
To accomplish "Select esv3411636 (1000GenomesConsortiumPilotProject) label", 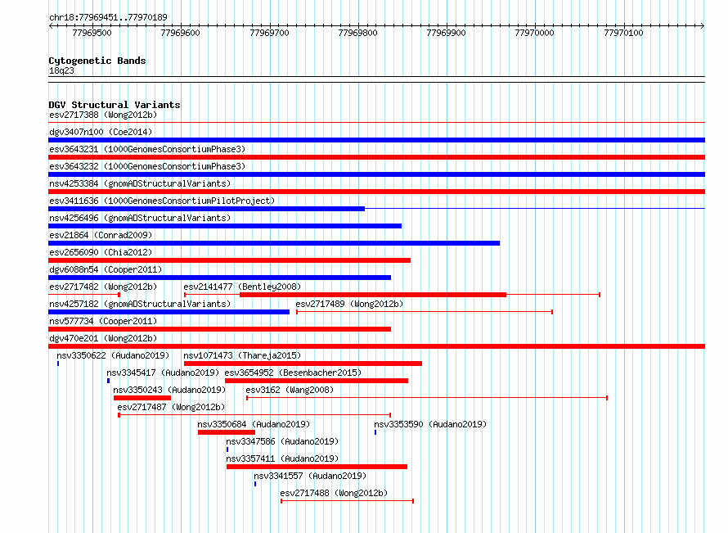I will 162,201.
